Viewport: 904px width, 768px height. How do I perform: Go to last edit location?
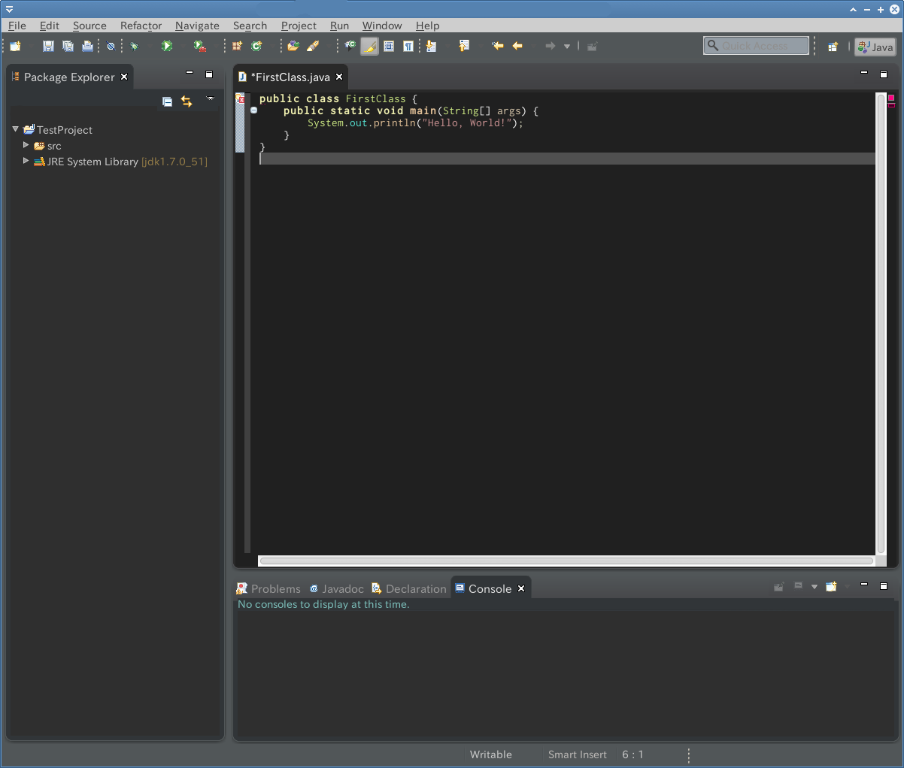point(497,46)
